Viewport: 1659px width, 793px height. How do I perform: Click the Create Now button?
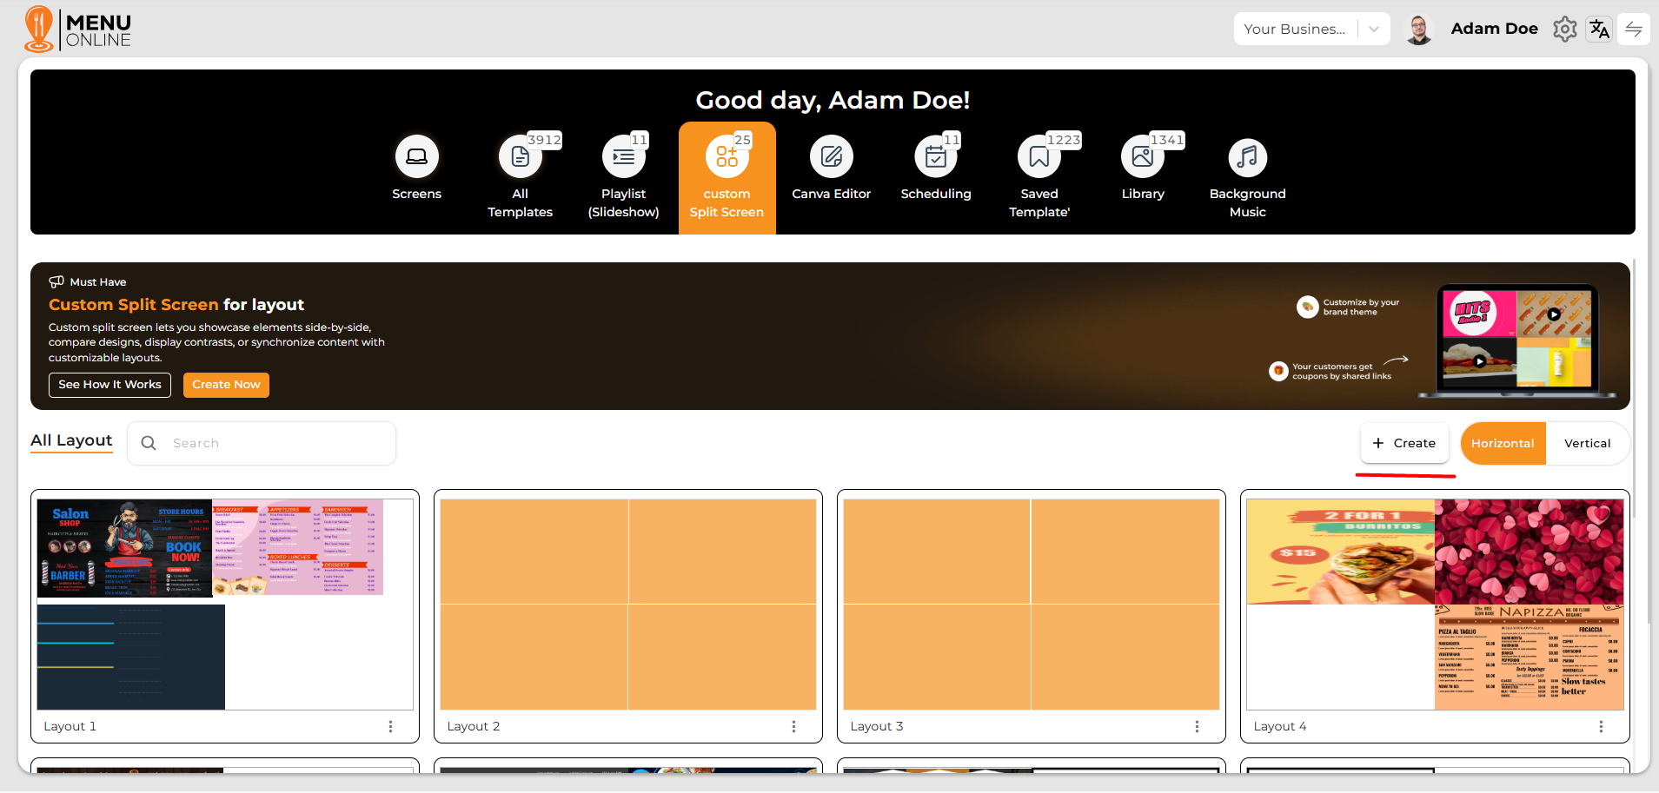click(226, 385)
